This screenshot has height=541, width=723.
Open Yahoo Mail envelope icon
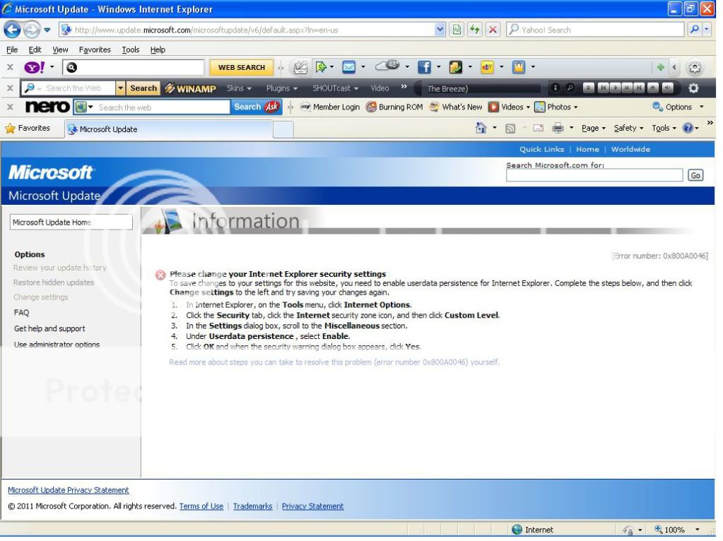click(x=349, y=67)
